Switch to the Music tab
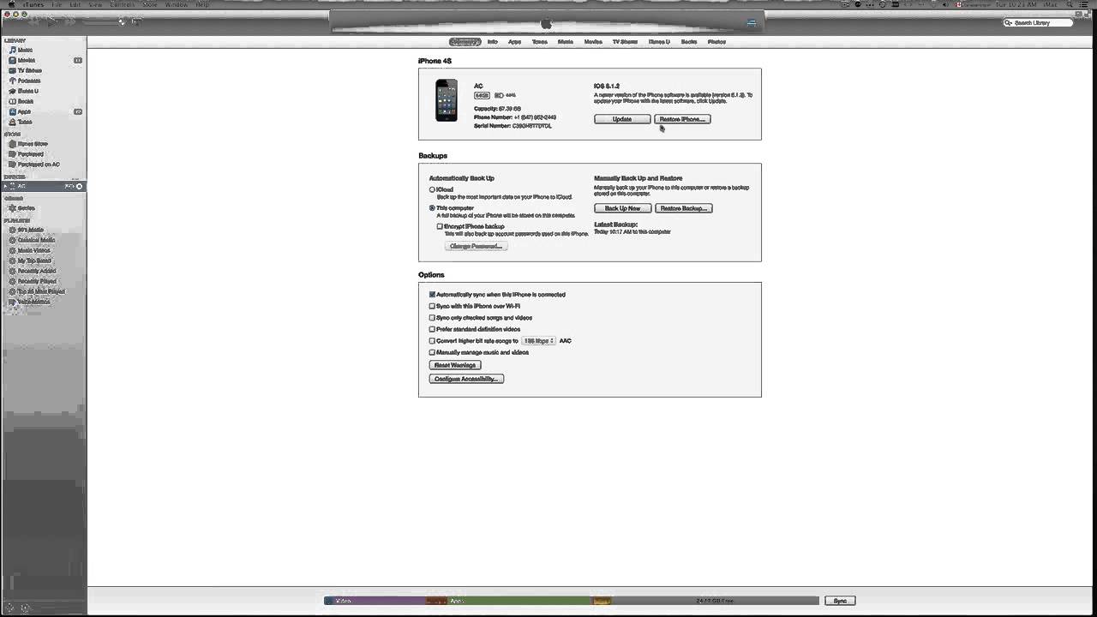1097x617 pixels. pyautogui.click(x=566, y=41)
